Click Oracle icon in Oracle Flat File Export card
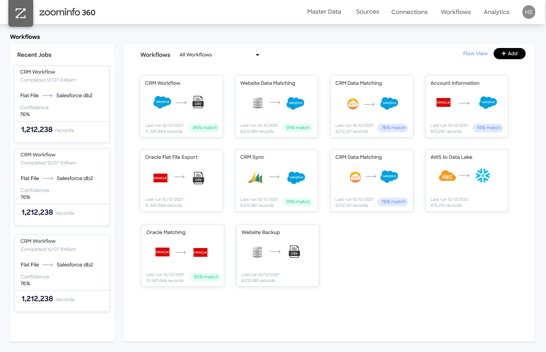This screenshot has height=352, width=546. click(x=160, y=178)
